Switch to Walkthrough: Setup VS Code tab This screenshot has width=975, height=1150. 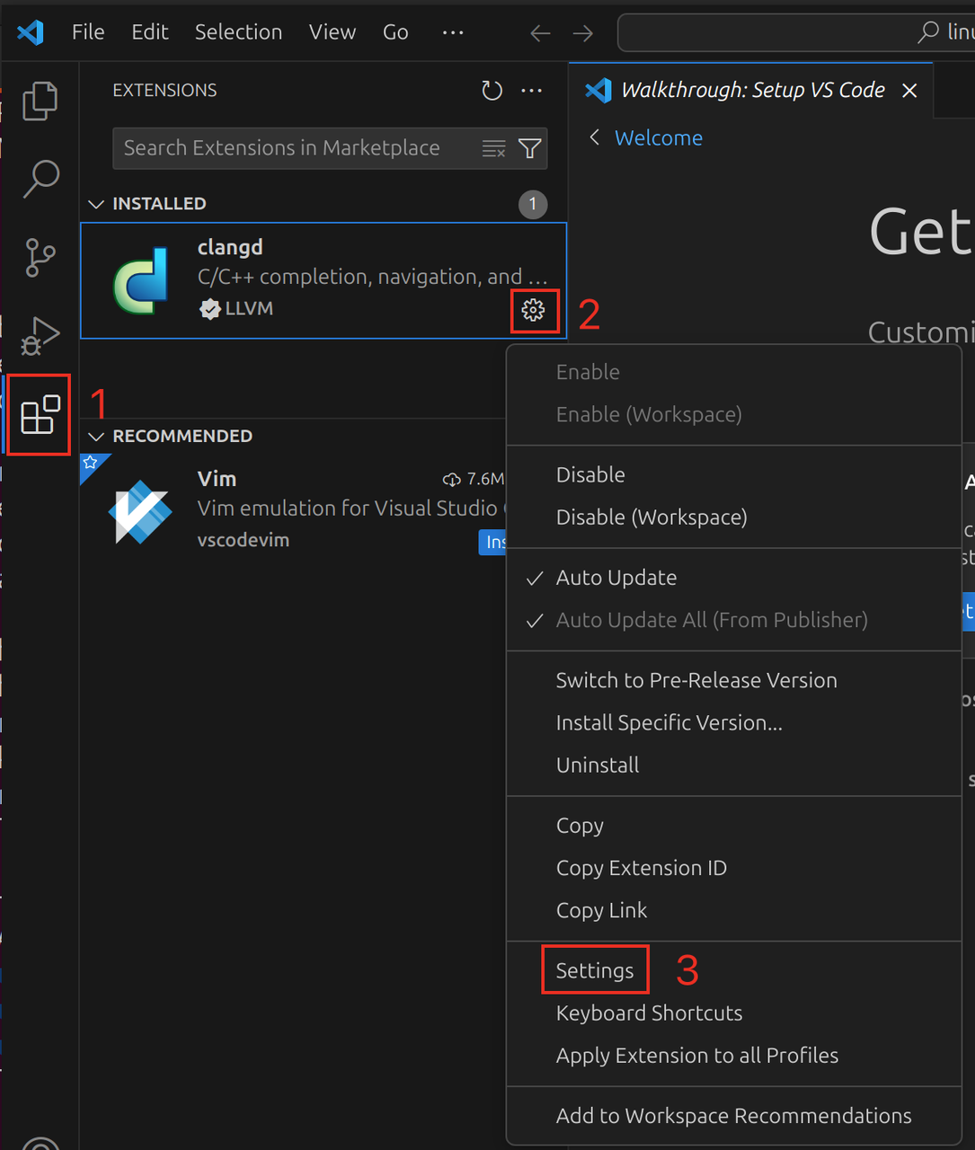pos(752,90)
